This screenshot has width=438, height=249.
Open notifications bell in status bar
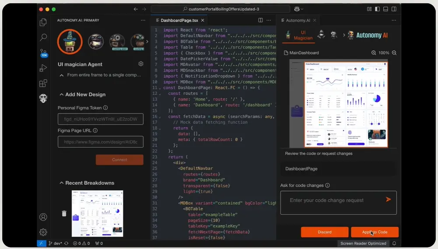394,243
